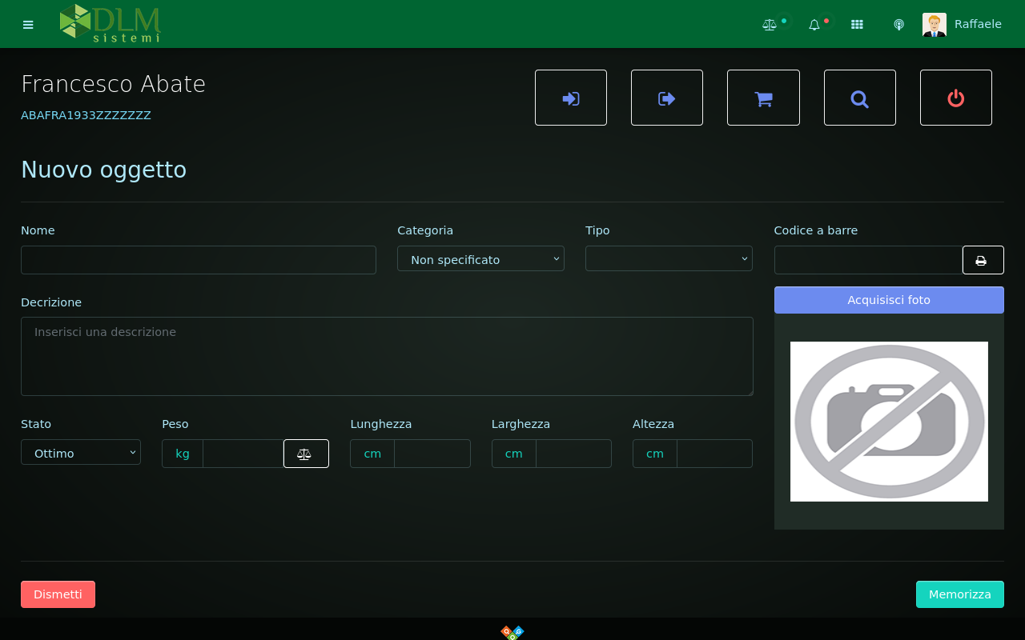
Task: Click the Dismetti button
Action: pos(58,594)
